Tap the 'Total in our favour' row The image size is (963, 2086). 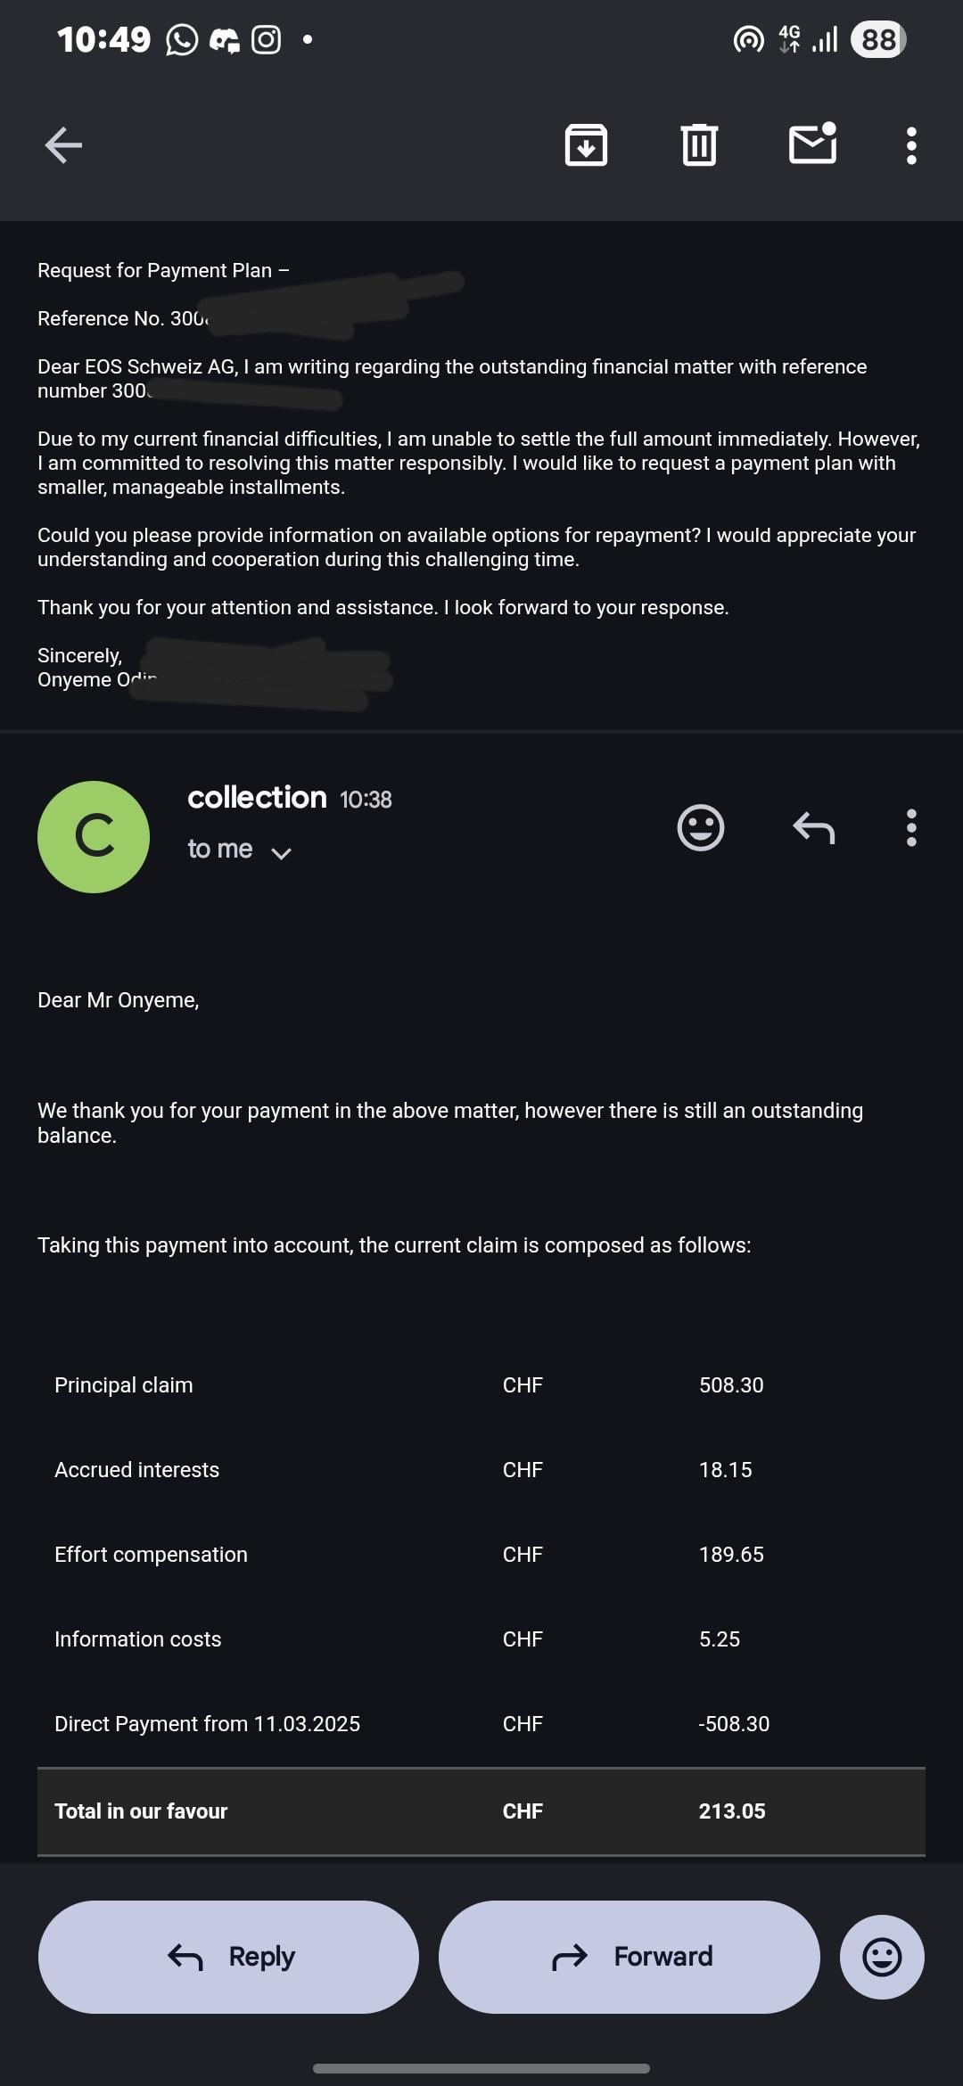pyautogui.click(x=481, y=1811)
